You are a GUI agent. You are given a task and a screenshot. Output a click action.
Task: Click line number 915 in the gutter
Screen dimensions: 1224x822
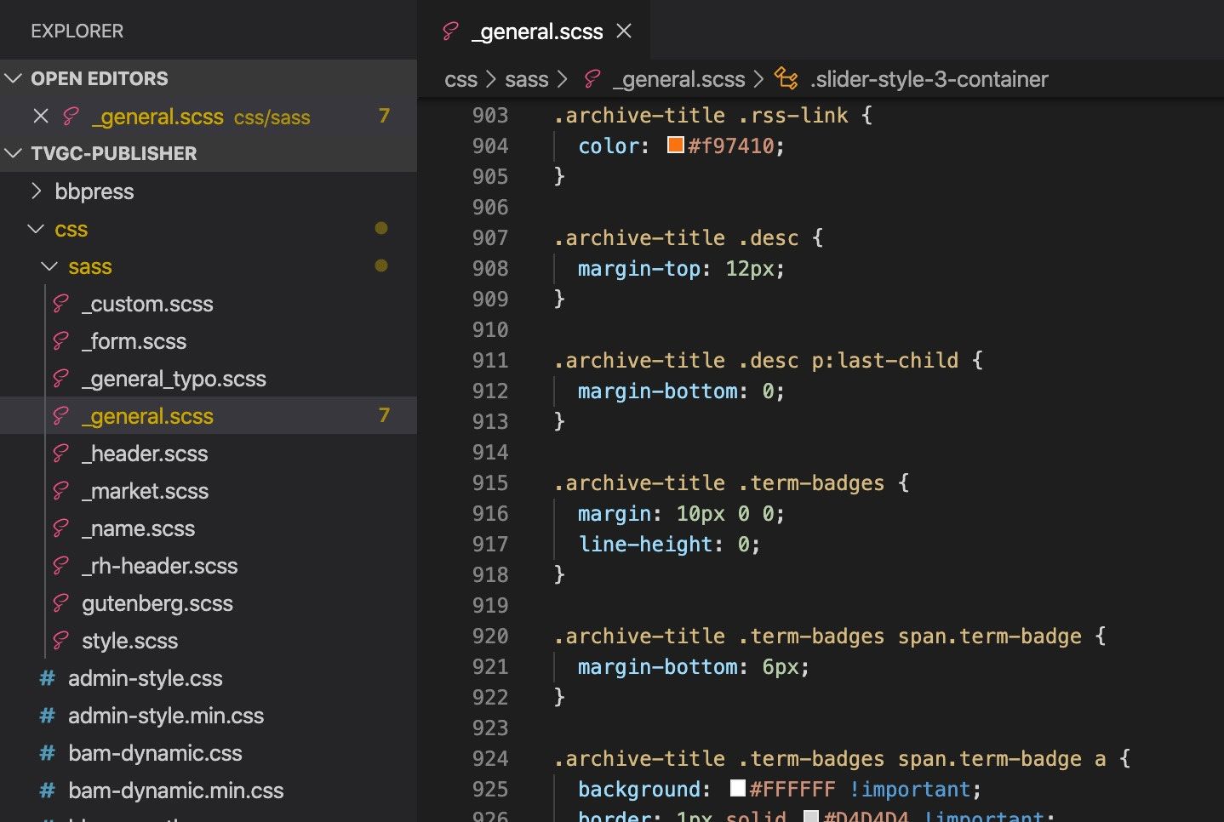pyautogui.click(x=490, y=482)
